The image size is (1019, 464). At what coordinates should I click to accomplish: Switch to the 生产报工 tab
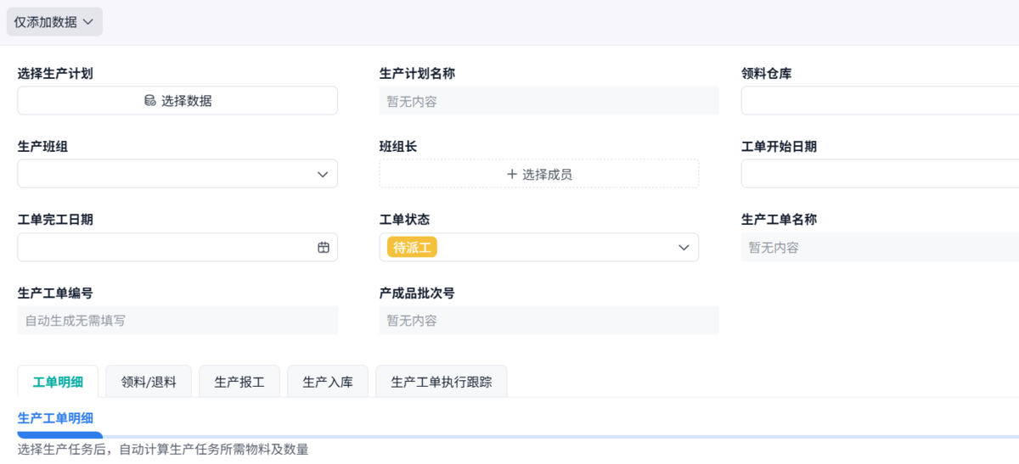click(x=239, y=382)
